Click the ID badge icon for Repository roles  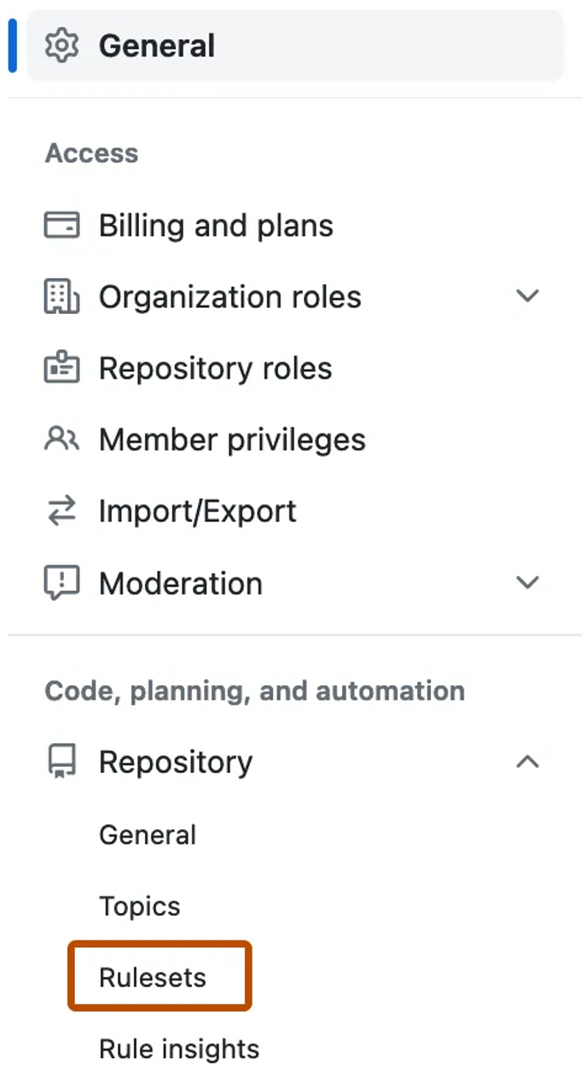coord(61,369)
